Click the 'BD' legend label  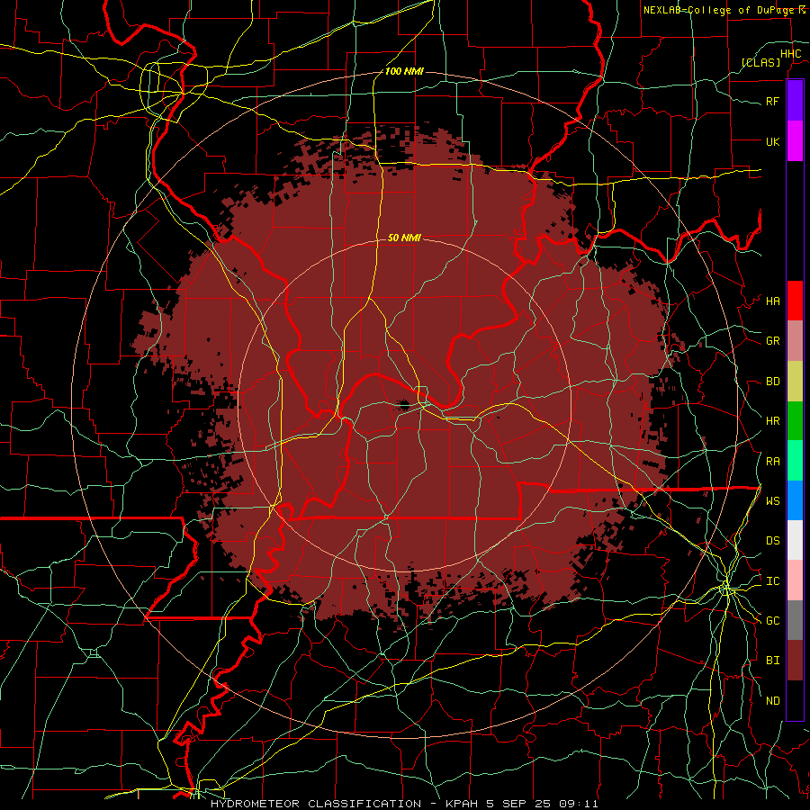(772, 382)
